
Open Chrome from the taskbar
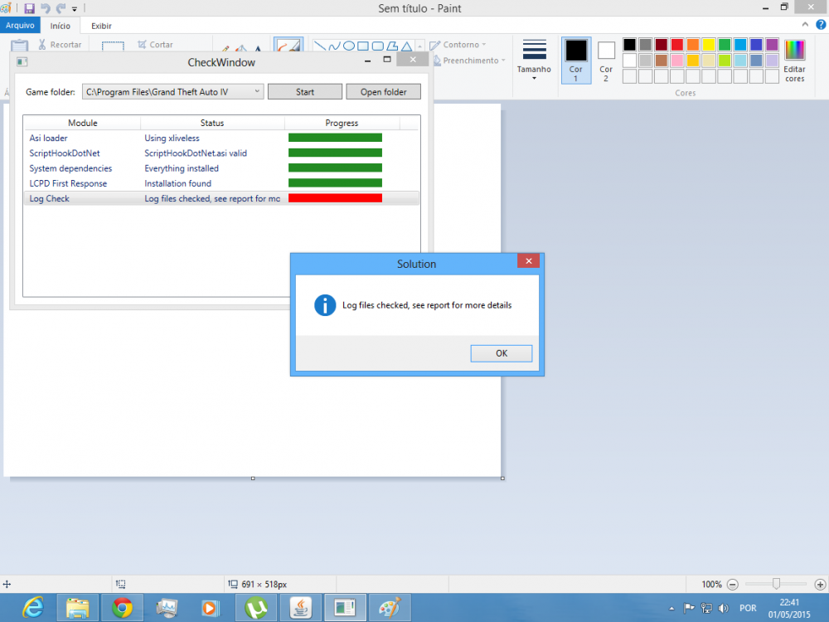(122, 608)
